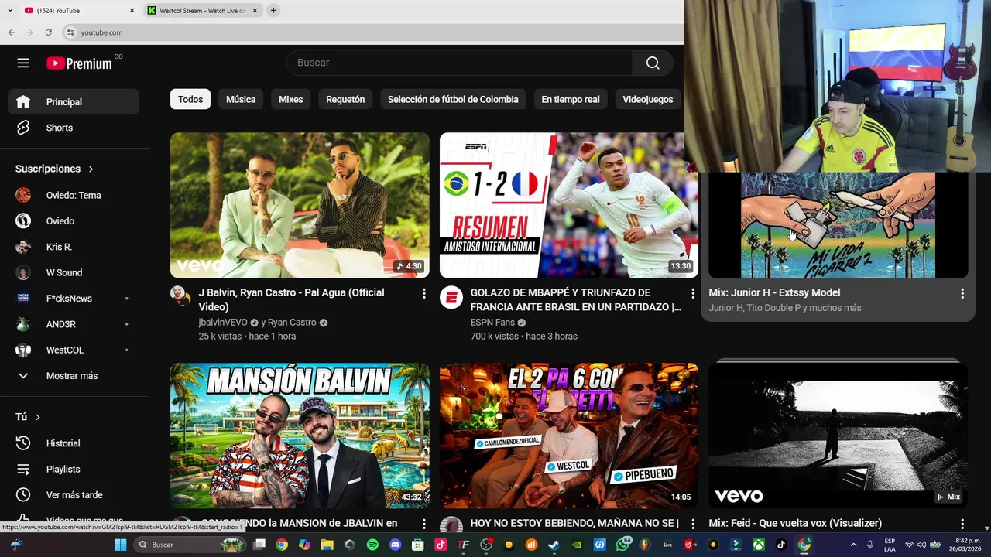Play the El 2 Pa 6 Westcol thumbnail
Viewport: 991px width, 557px height.
pyautogui.click(x=569, y=436)
